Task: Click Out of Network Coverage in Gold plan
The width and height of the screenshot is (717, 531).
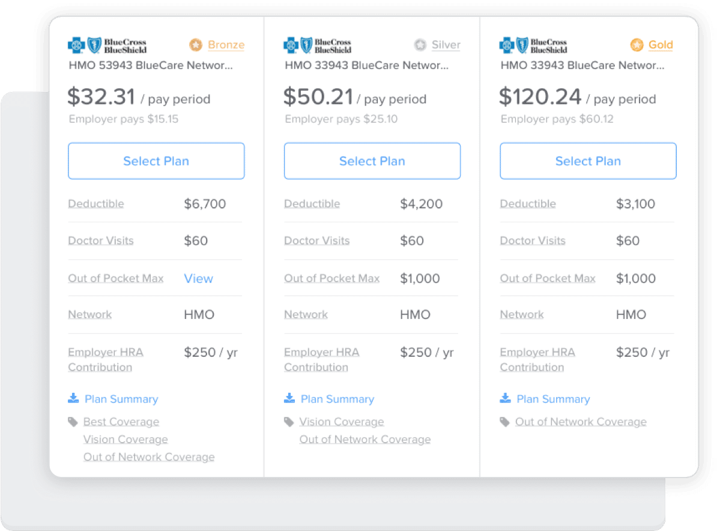Action: (x=581, y=422)
